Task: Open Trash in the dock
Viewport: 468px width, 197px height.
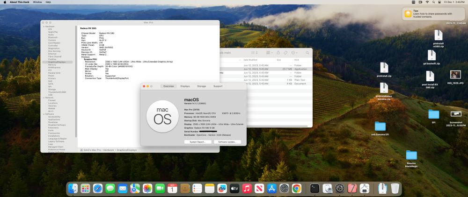Action: point(395,189)
